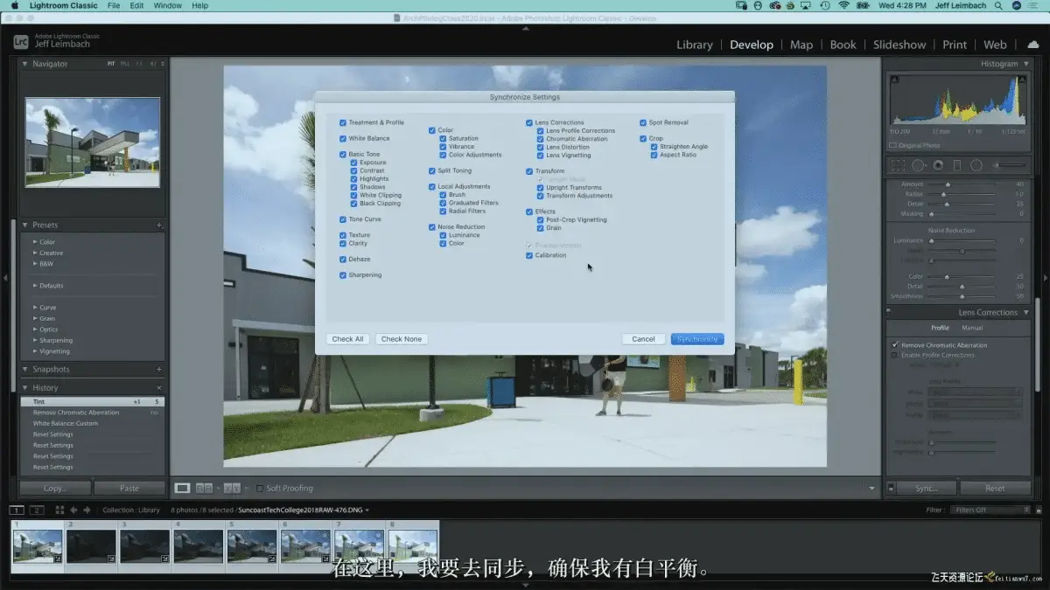The image size is (1050, 590).
Task: Select the Red Eye Correction tool icon
Action: pyautogui.click(x=938, y=164)
